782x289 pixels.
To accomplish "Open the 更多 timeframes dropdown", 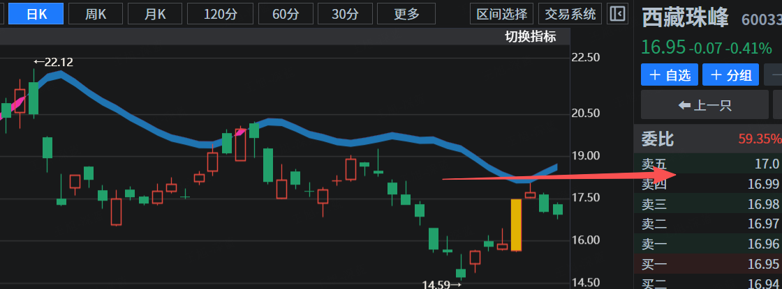I will tap(406, 14).
